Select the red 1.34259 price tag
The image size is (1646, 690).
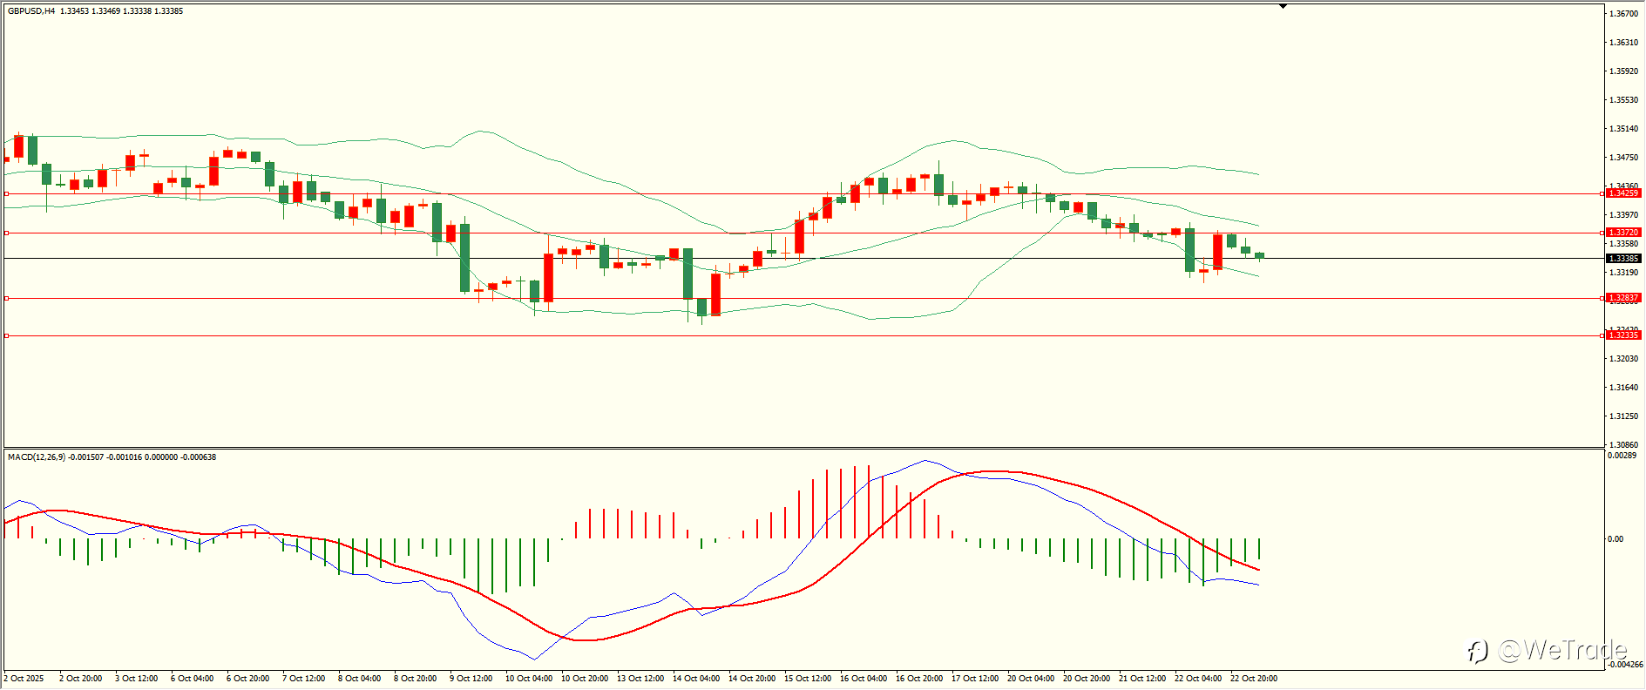(x=1623, y=193)
